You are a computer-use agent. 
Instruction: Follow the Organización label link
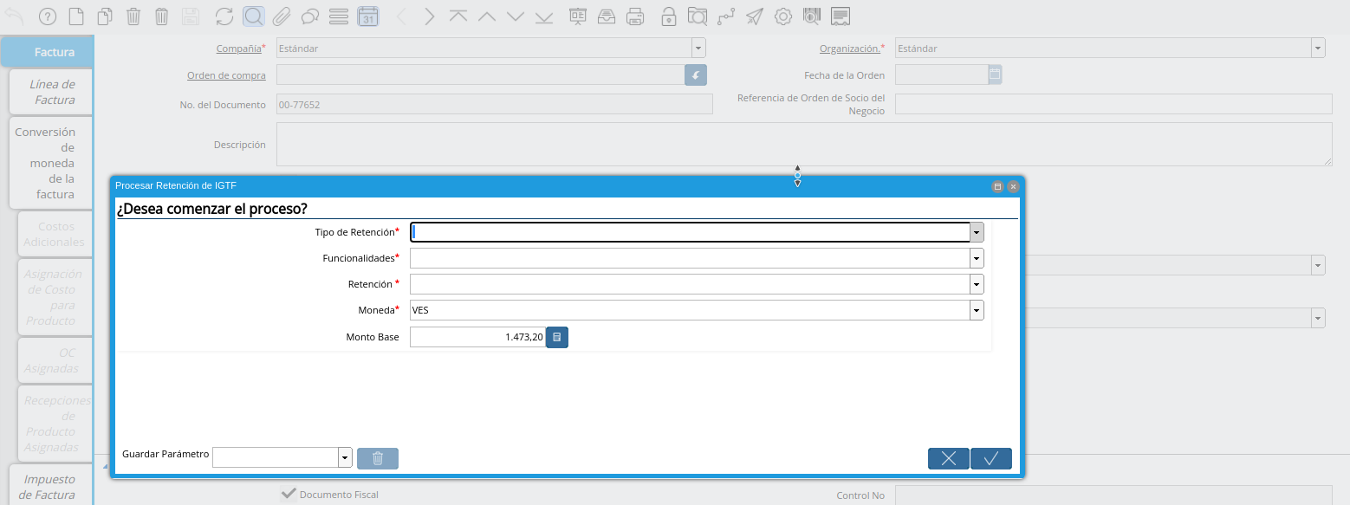pos(849,49)
